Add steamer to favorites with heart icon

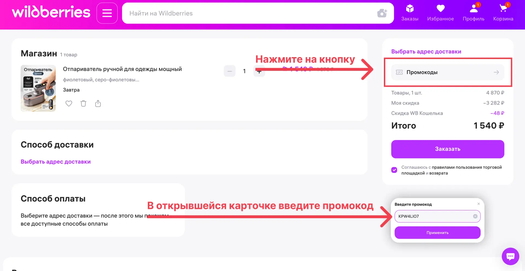click(x=69, y=104)
